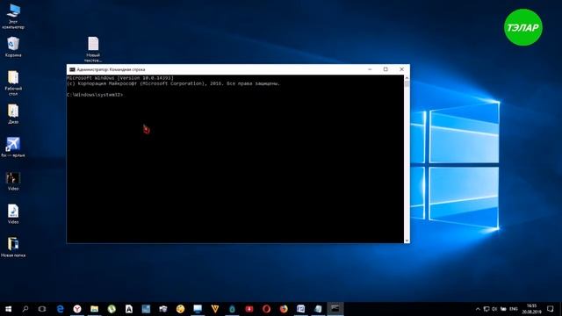Launch Firefox from taskbar
The image size is (562, 316).
pos(284,309)
